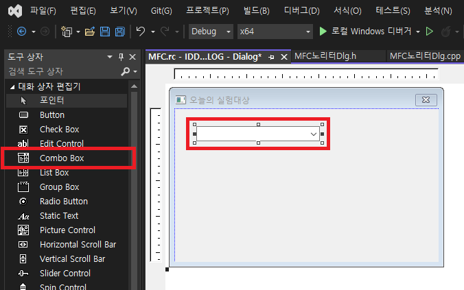Open file using the folder icon
Viewport: 464px width, 290px height.
(x=90, y=32)
